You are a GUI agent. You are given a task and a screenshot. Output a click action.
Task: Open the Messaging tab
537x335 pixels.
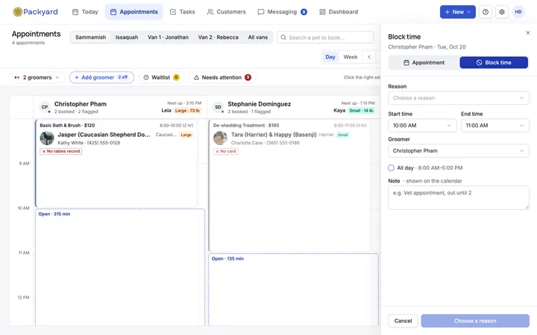282,12
